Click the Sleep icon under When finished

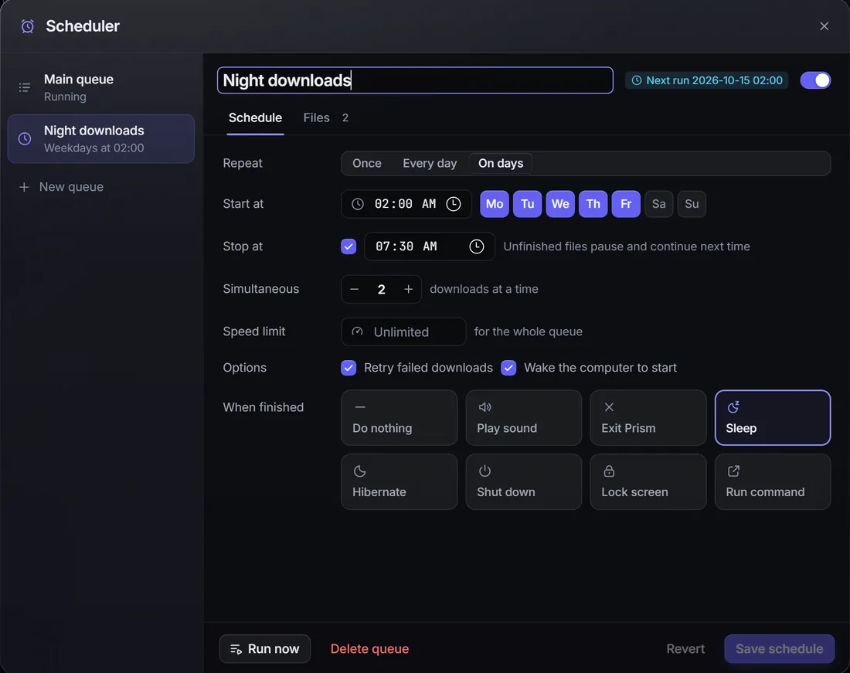pos(733,407)
